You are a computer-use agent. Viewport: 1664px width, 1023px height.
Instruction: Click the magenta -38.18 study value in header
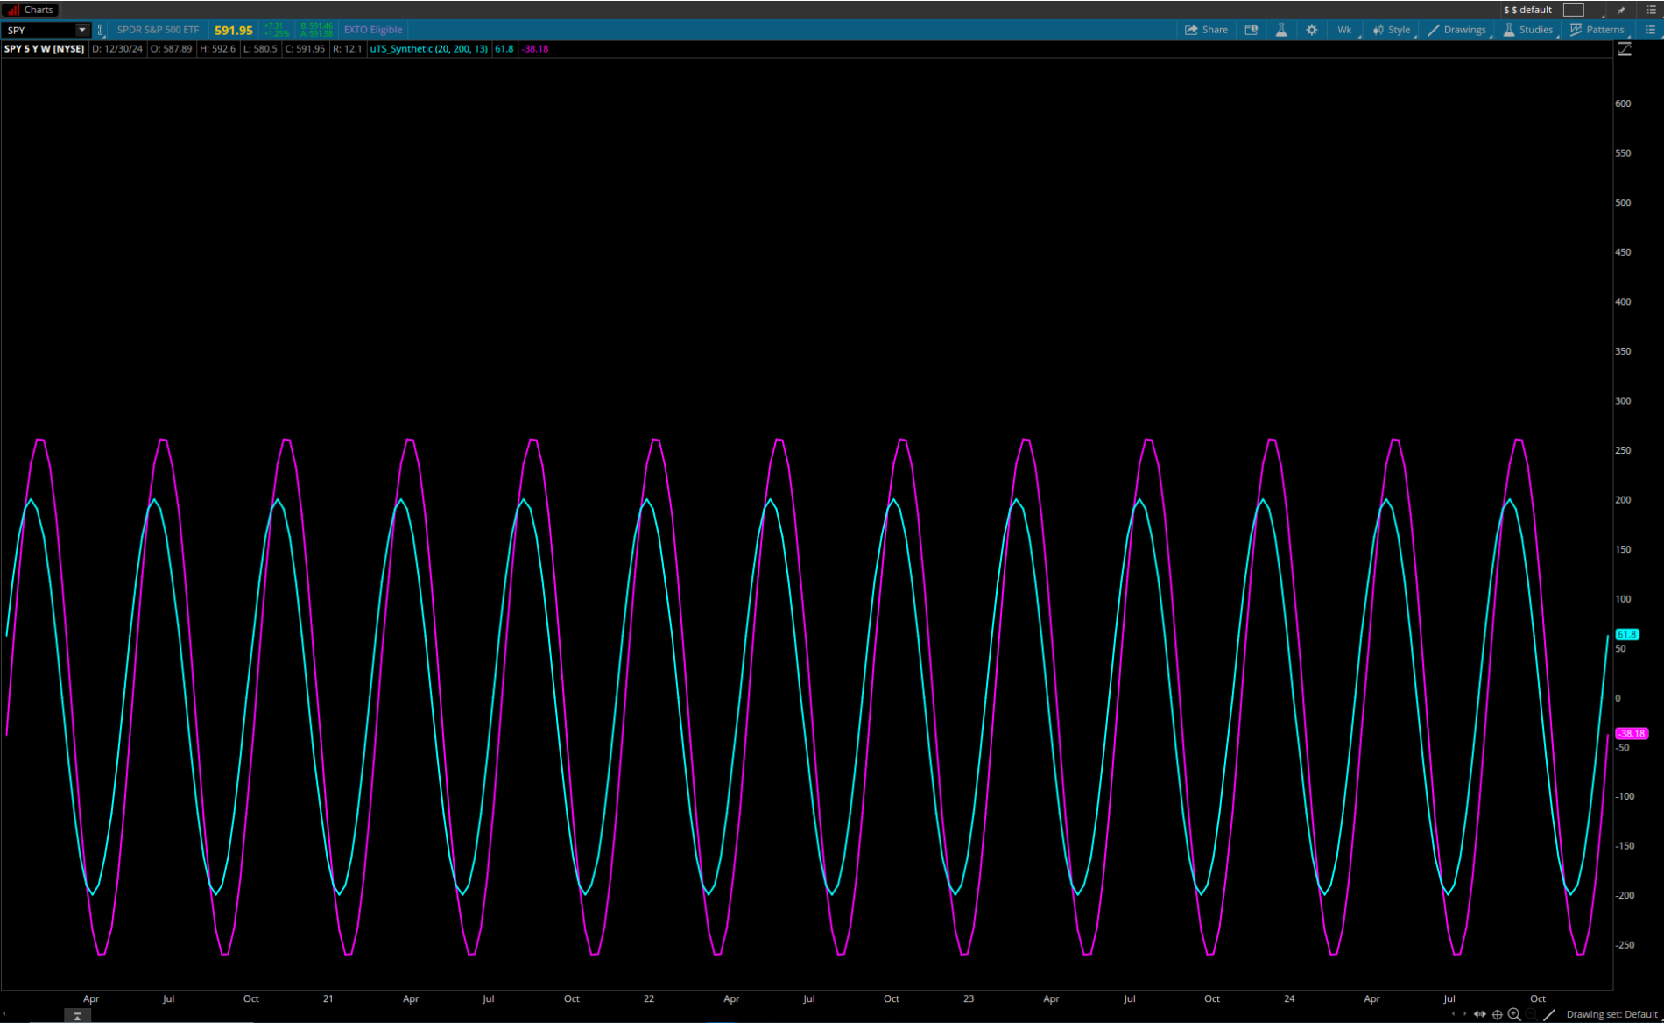[x=535, y=49]
